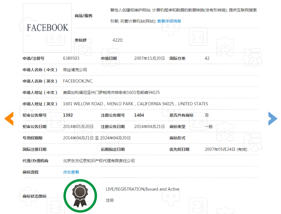The width and height of the screenshot is (281, 214).
Task: Click the 商标流程 label
Action: point(31,172)
